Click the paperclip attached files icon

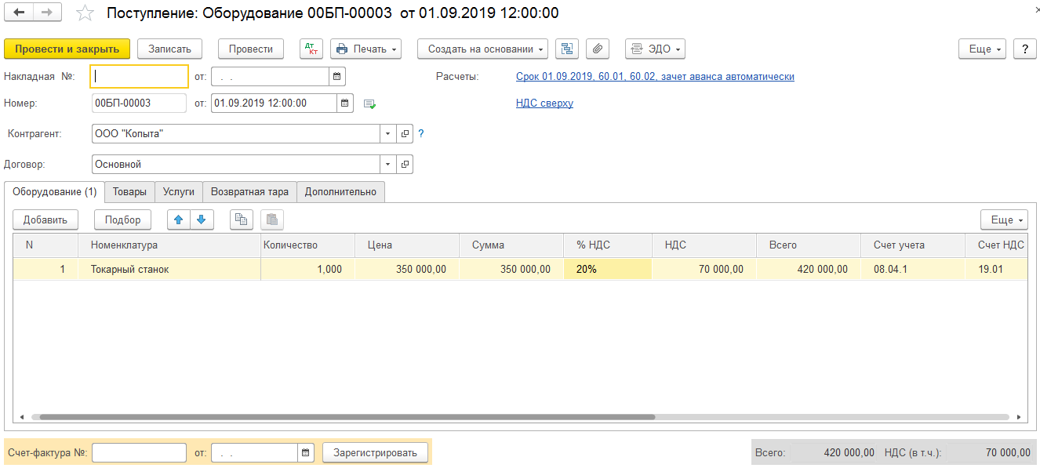pos(598,49)
